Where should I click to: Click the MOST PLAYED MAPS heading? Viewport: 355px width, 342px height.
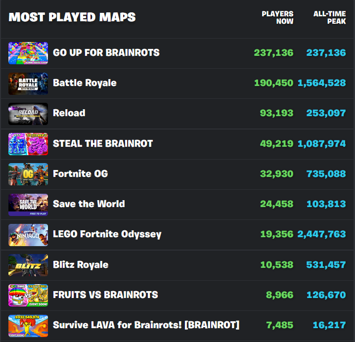pos(72,17)
